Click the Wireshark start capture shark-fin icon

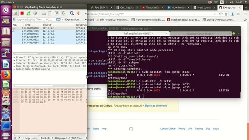pos(16,13)
